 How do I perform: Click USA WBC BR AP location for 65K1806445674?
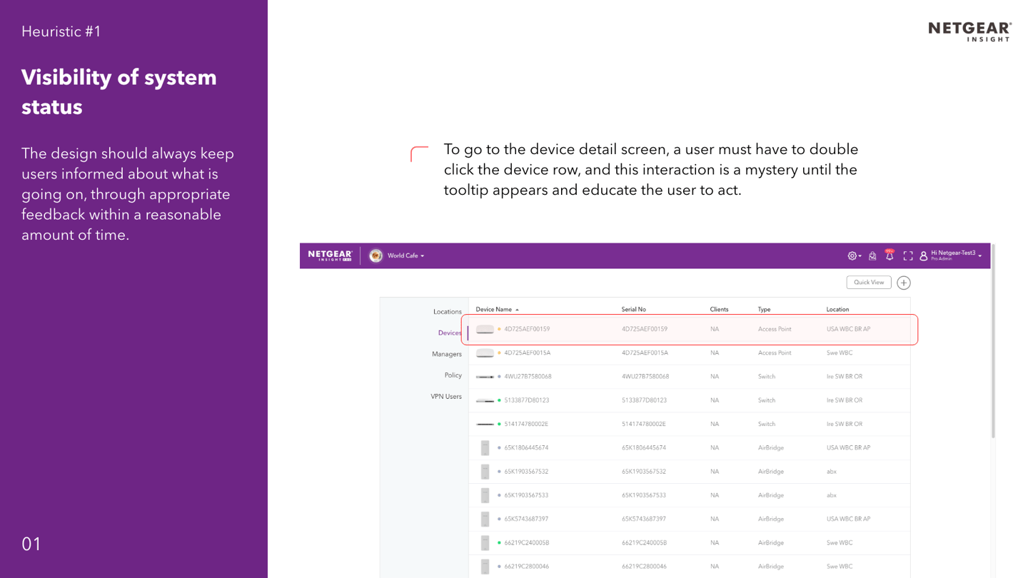tap(849, 448)
